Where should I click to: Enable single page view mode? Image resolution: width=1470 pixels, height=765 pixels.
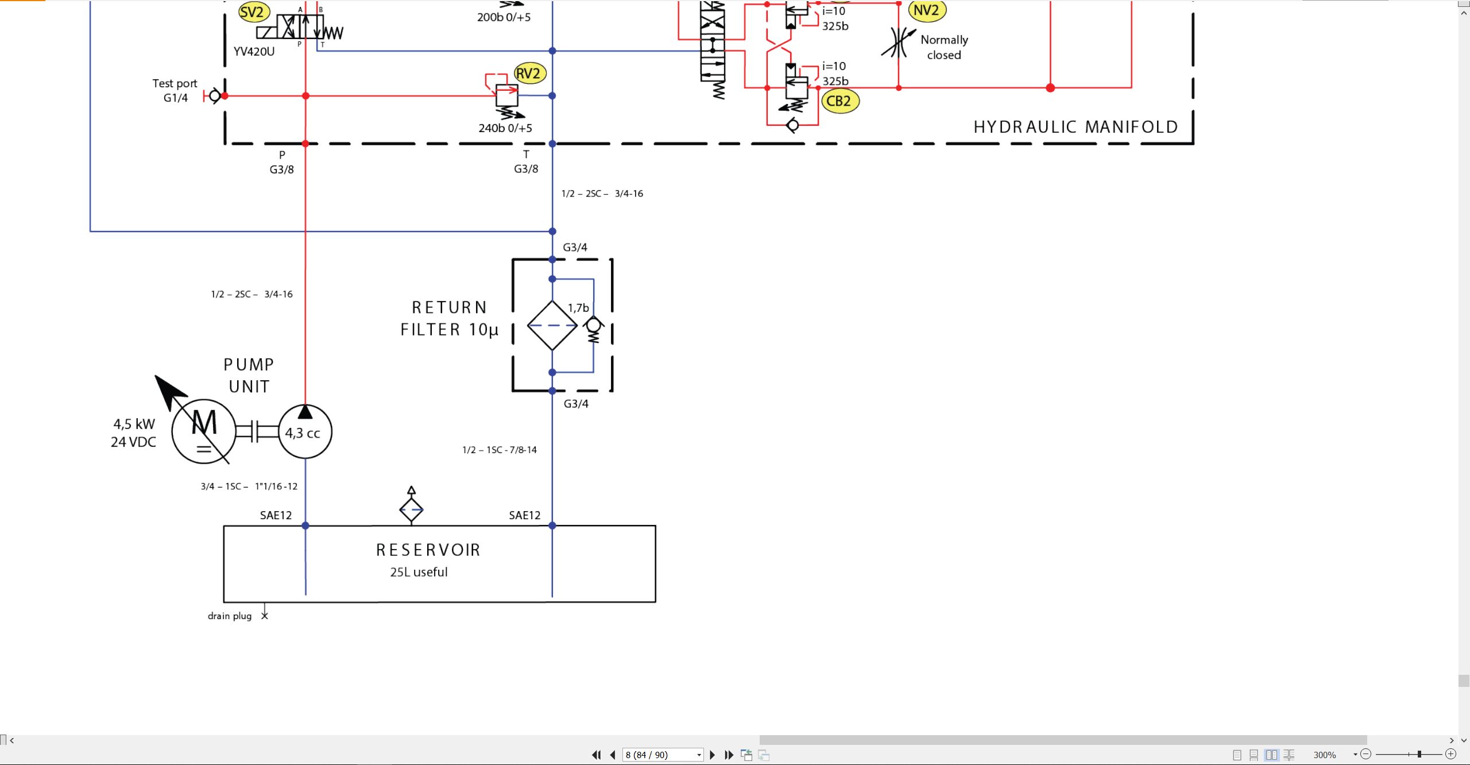[x=1237, y=755]
